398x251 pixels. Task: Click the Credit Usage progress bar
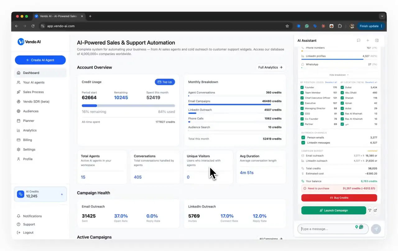coord(128,106)
